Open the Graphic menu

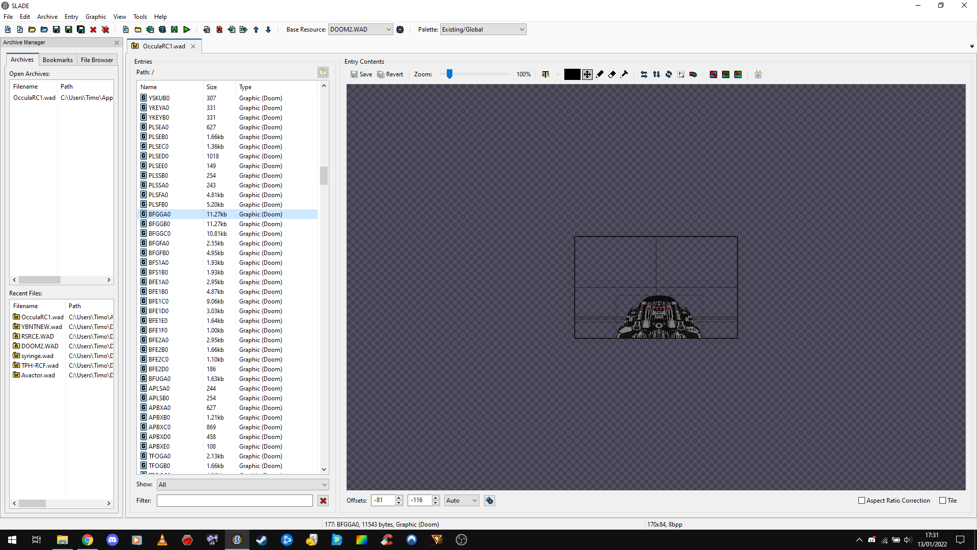(x=96, y=17)
